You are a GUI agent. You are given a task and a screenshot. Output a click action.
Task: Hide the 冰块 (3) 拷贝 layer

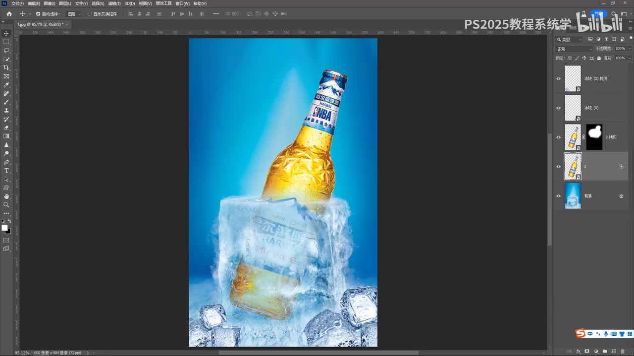pyautogui.click(x=559, y=79)
